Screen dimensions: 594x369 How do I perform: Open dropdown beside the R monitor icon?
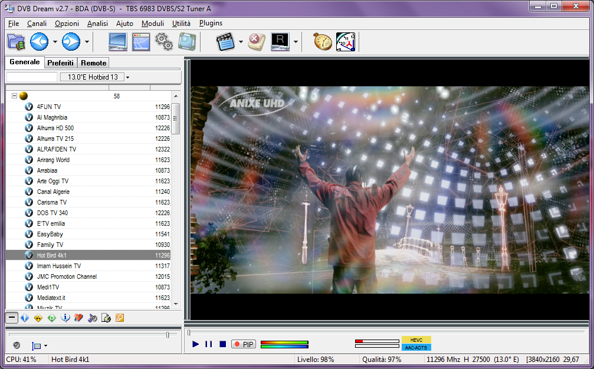pos(296,42)
